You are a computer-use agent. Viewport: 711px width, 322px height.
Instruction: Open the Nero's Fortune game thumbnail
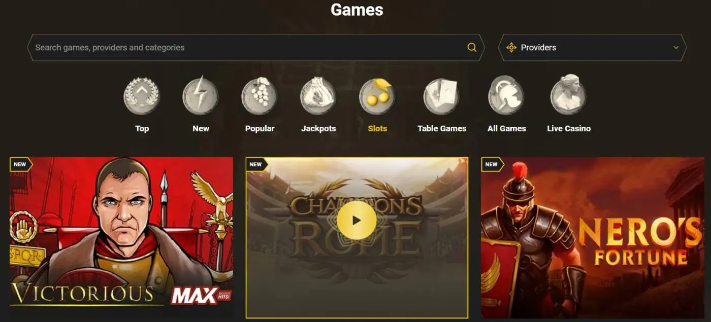[593, 237]
